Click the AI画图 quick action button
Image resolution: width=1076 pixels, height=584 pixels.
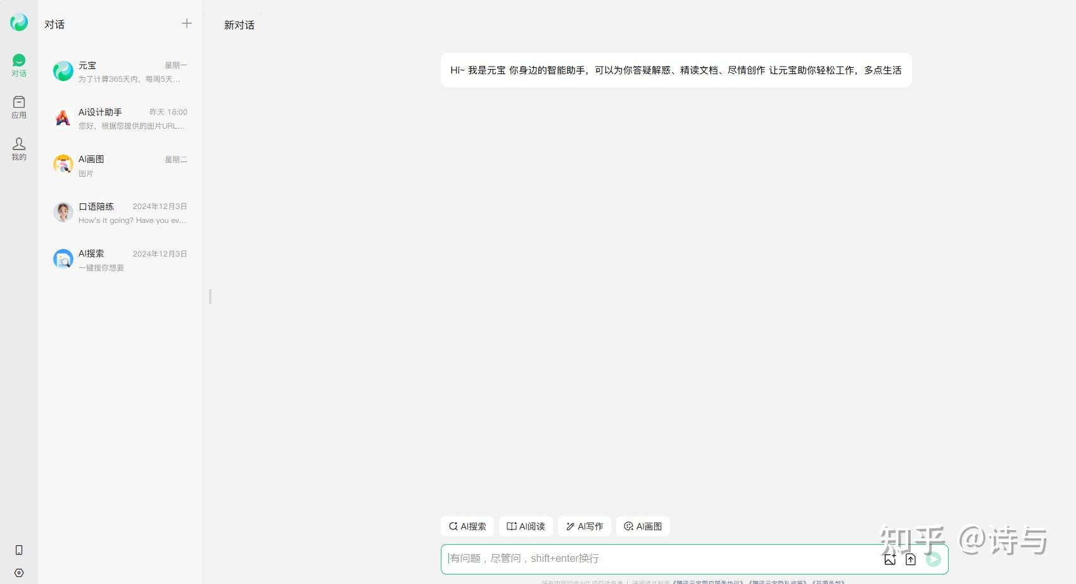point(643,526)
